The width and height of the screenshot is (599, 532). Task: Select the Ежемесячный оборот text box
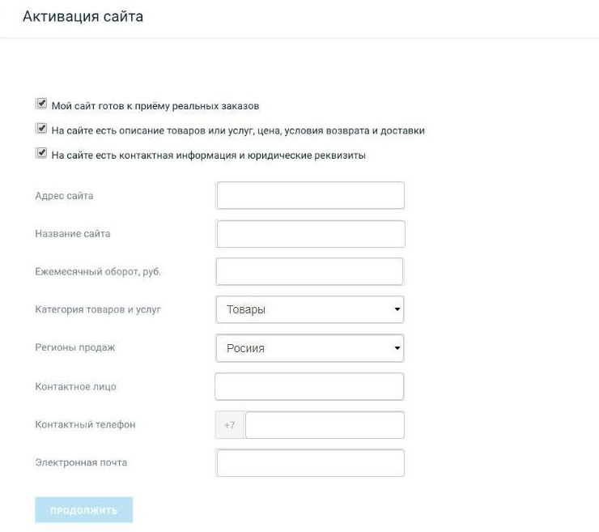pos(309,271)
